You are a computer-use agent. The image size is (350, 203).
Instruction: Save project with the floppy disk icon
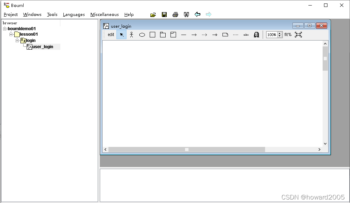[164, 15]
